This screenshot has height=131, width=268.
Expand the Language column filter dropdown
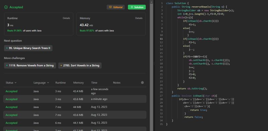[41, 83]
